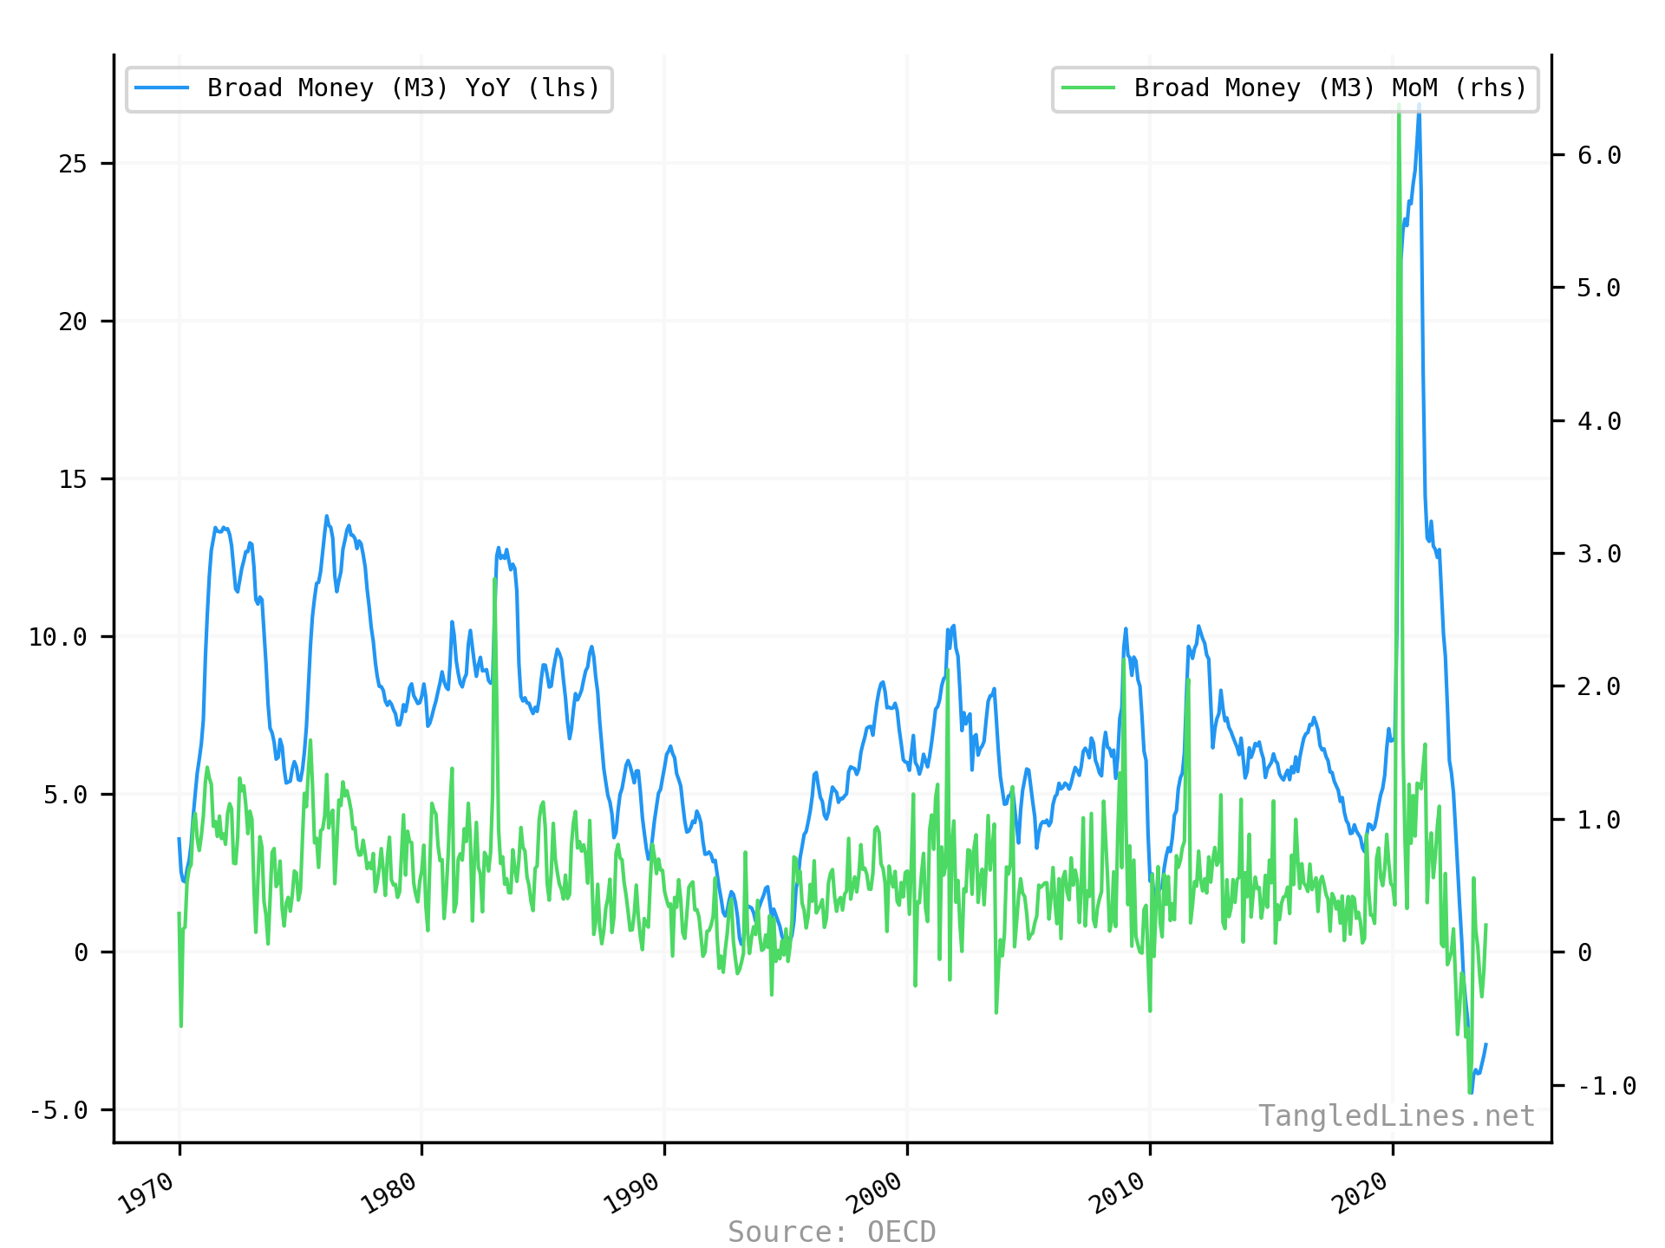Click the 4.0 label on right axis
Viewport: 1665px width, 1248px height.
click(1599, 421)
